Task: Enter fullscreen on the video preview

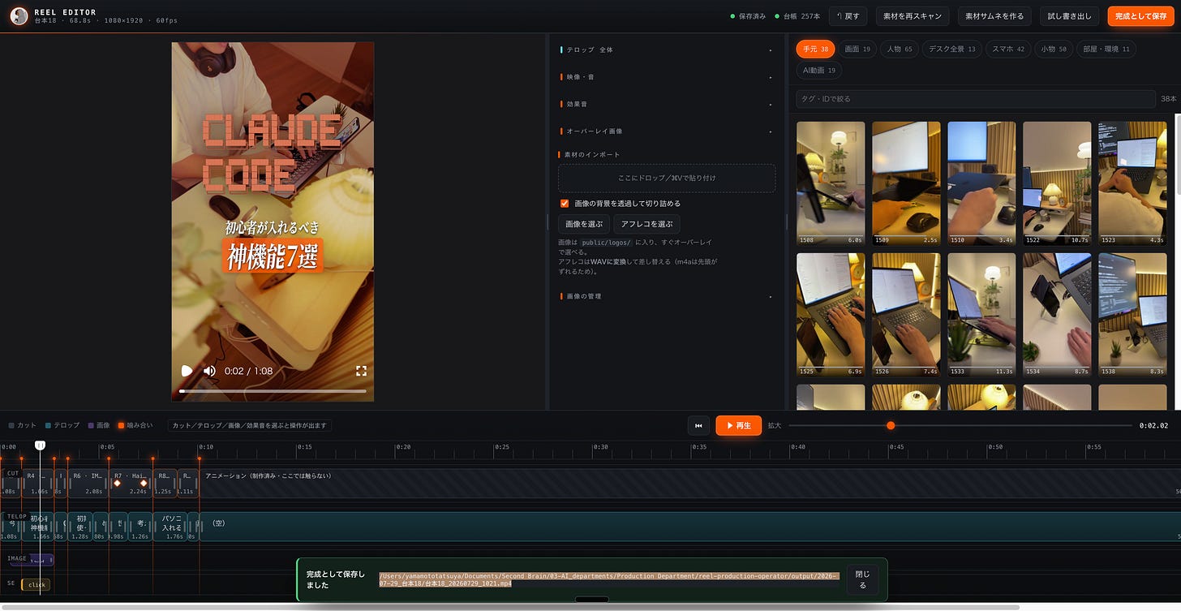Action: coord(362,371)
